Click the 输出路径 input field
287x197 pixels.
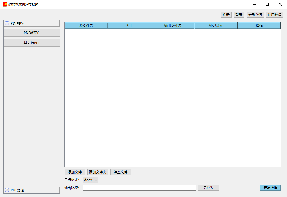140,188
